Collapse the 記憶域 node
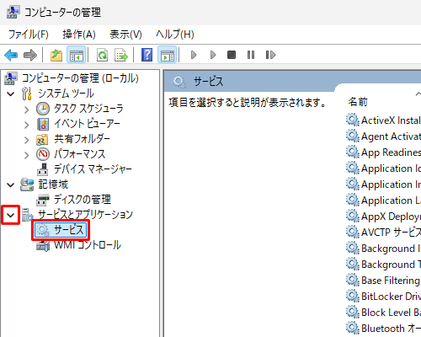The height and width of the screenshot is (337, 421). 11,185
